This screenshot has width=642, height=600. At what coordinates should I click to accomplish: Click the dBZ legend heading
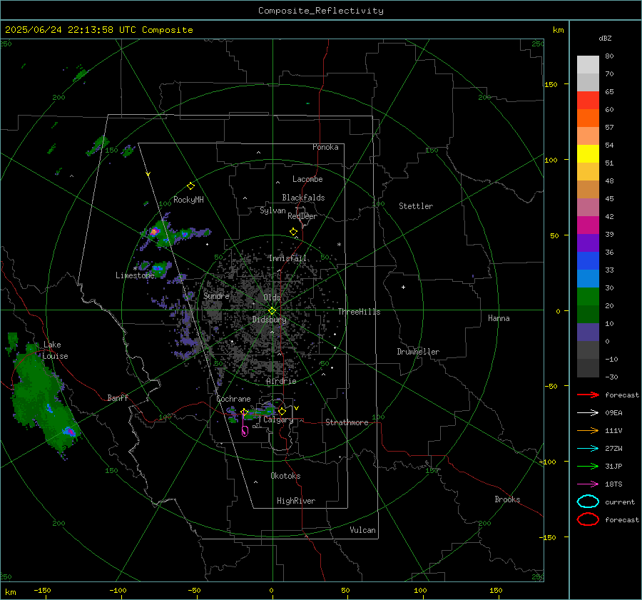coord(605,38)
